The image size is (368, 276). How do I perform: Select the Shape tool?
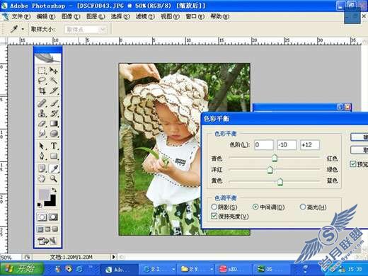(54, 156)
